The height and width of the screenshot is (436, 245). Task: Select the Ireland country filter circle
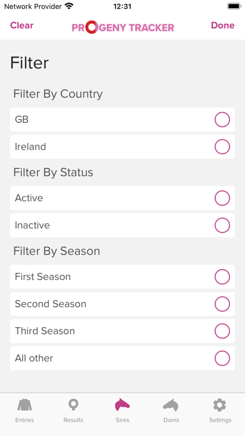222,147
